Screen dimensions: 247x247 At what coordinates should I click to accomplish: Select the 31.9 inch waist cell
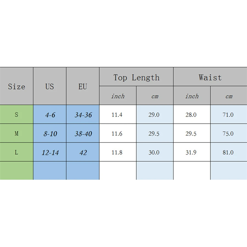tap(191, 152)
